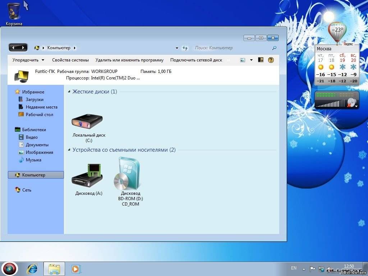Select Избранное in the navigation pane
Viewport: 368px width, 276px height.
coord(33,92)
